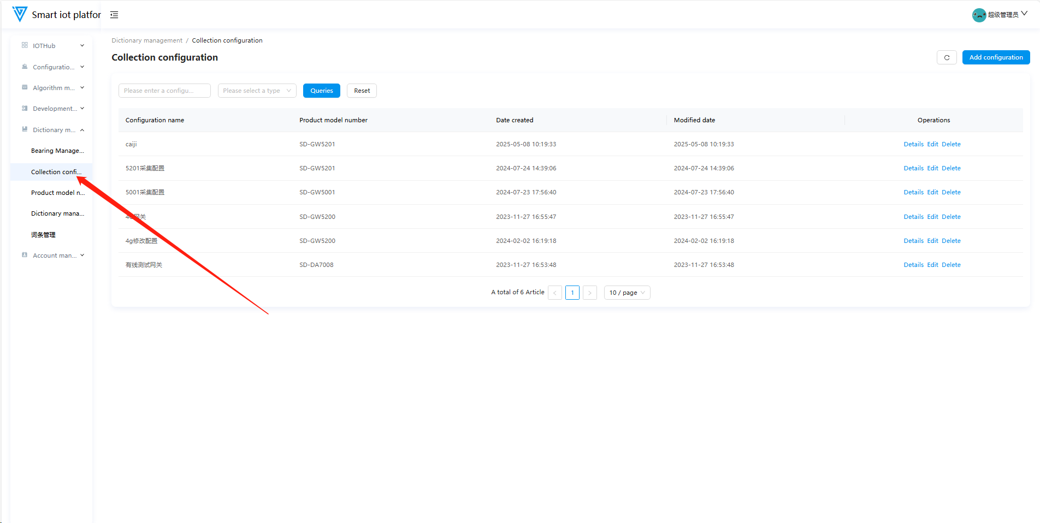This screenshot has height=523, width=1040.
Task: Click SD-DA7008 product model cell
Action: pos(316,265)
